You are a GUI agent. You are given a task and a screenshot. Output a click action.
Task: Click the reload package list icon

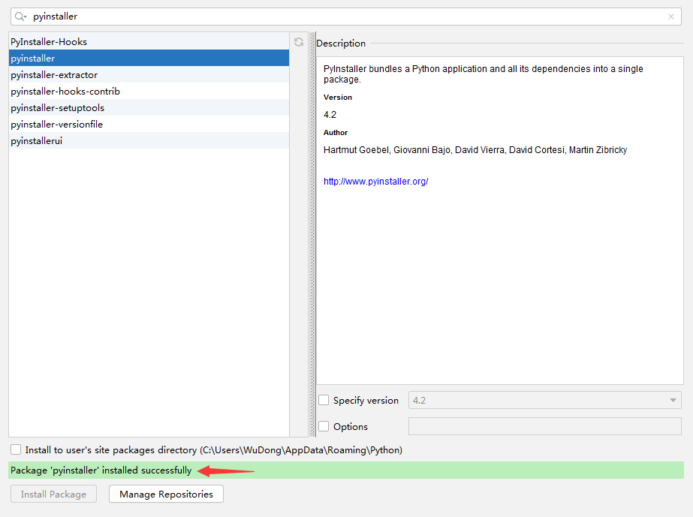coord(299,42)
